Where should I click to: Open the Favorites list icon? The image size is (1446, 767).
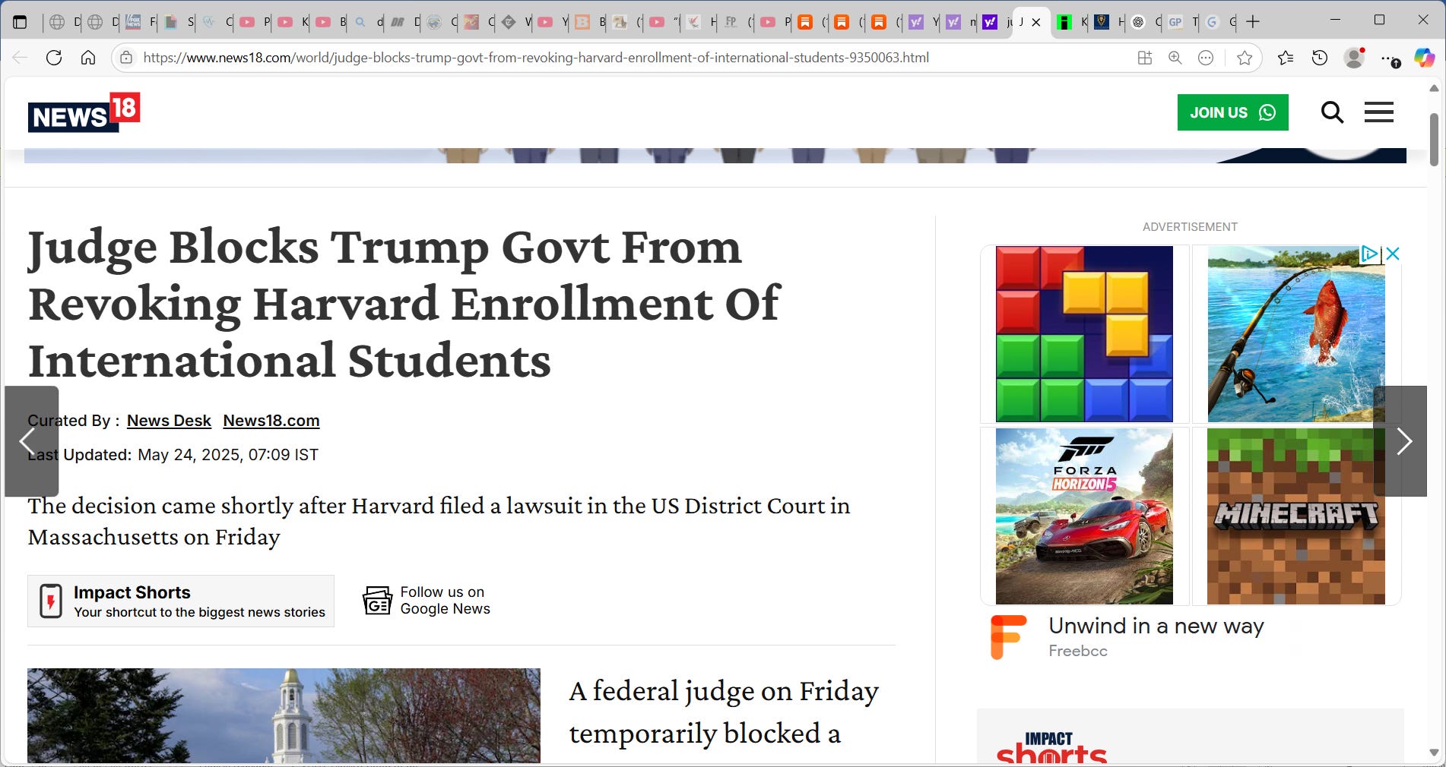click(1286, 58)
